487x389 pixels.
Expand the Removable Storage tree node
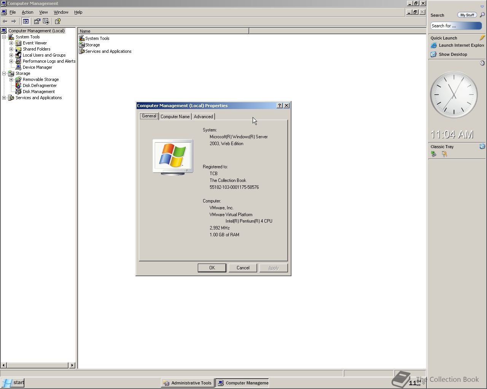[x=11, y=79]
